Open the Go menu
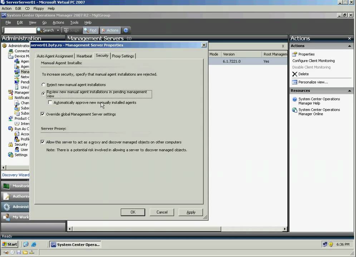This screenshot has height=257, width=356. (44, 22)
